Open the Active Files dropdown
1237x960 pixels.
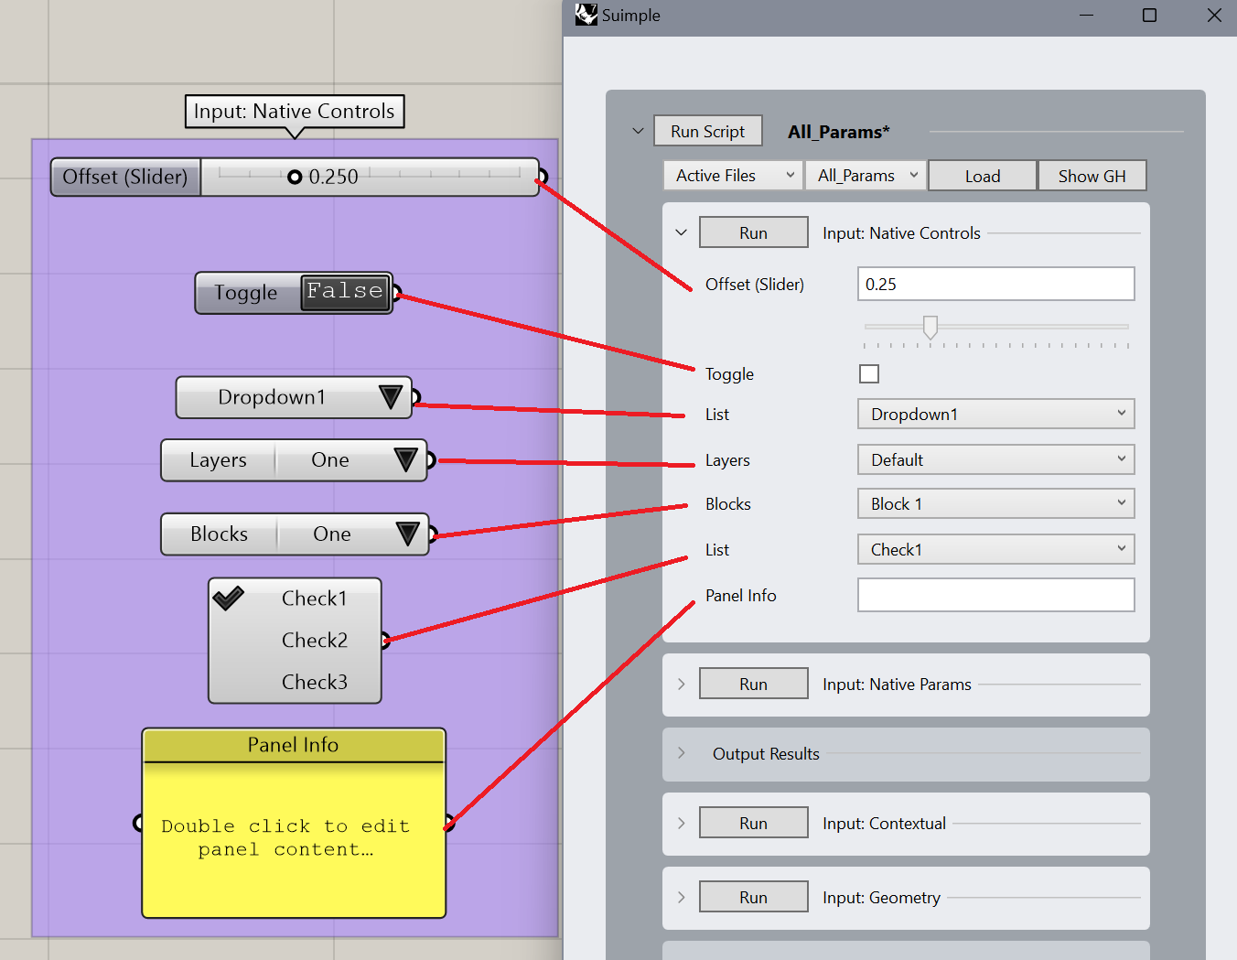pyautogui.click(x=734, y=175)
